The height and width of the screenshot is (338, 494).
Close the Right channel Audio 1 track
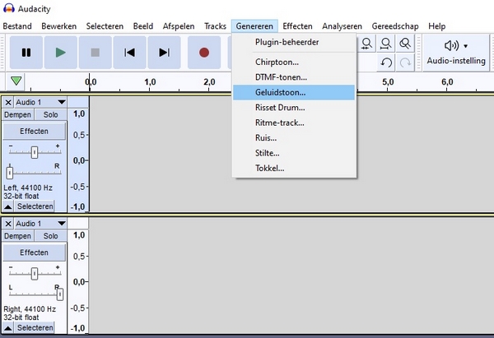tap(8, 224)
